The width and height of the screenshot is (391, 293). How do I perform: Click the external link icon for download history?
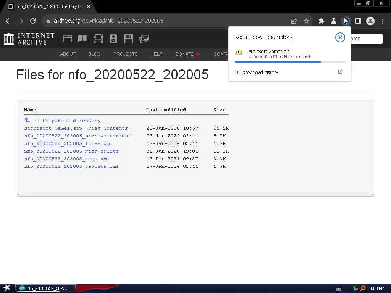pos(340,72)
